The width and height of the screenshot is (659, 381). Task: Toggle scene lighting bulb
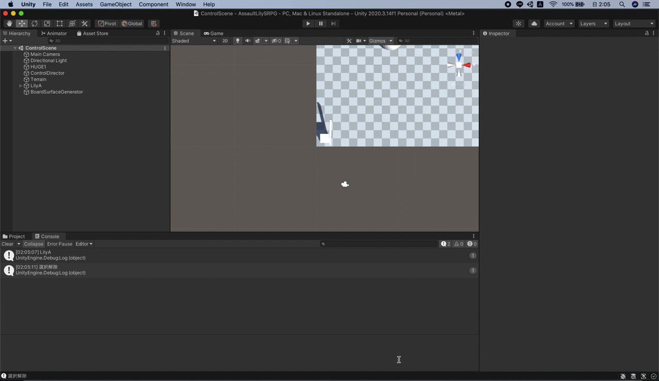[x=238, y=41]
